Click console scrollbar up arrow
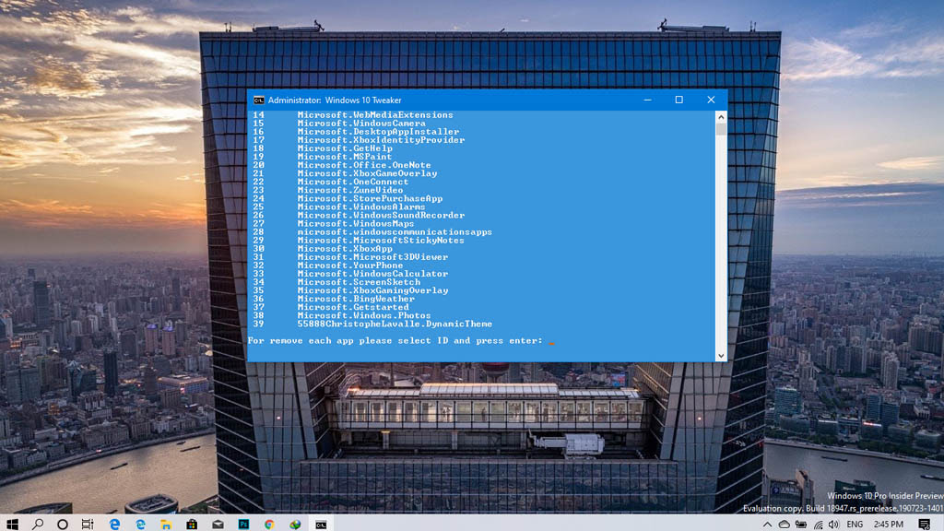The width and height of the screenshot is (944, 531). pyautogui.click(x=721, y=117)
